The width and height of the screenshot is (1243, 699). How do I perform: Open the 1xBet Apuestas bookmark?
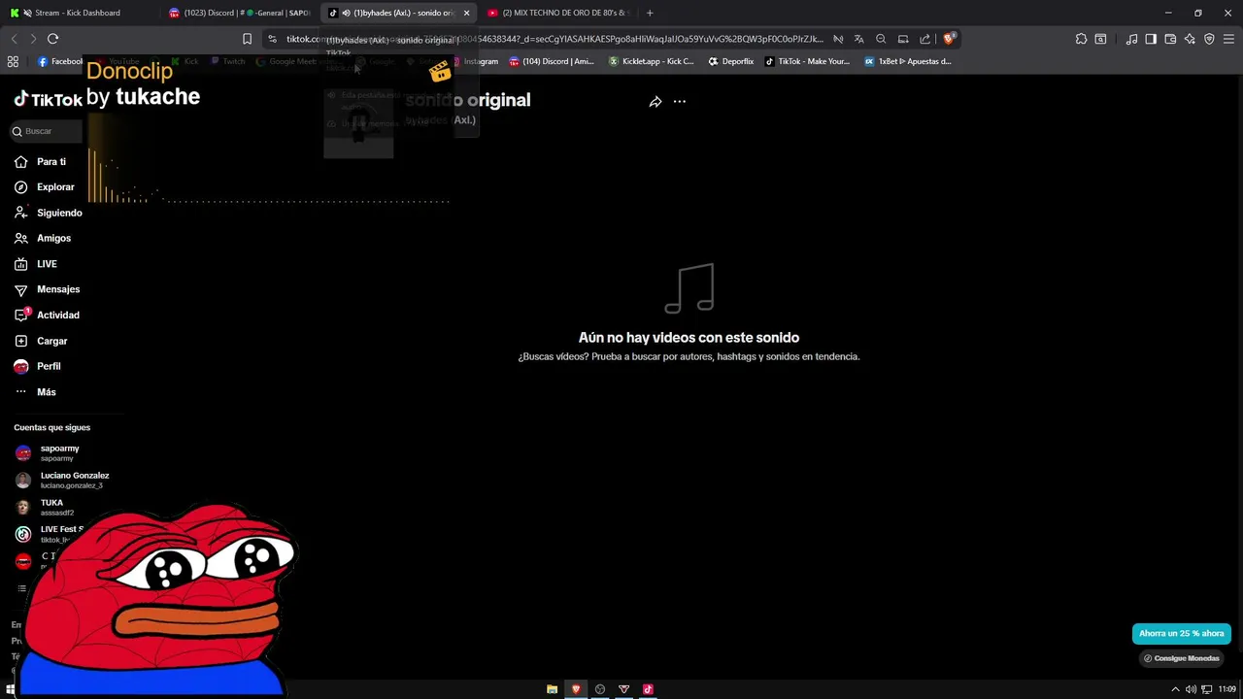click(x=908, y=61)
